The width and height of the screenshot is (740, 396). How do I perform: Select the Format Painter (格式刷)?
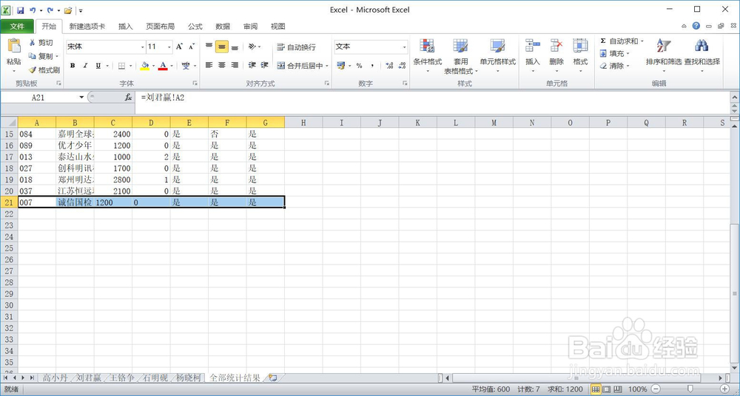[44, 69]
